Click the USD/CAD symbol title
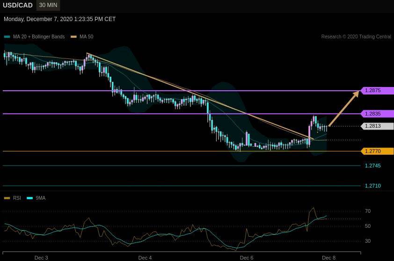This screenshot has width=394, height=261. pyautogui.click(x=18, y=5)
